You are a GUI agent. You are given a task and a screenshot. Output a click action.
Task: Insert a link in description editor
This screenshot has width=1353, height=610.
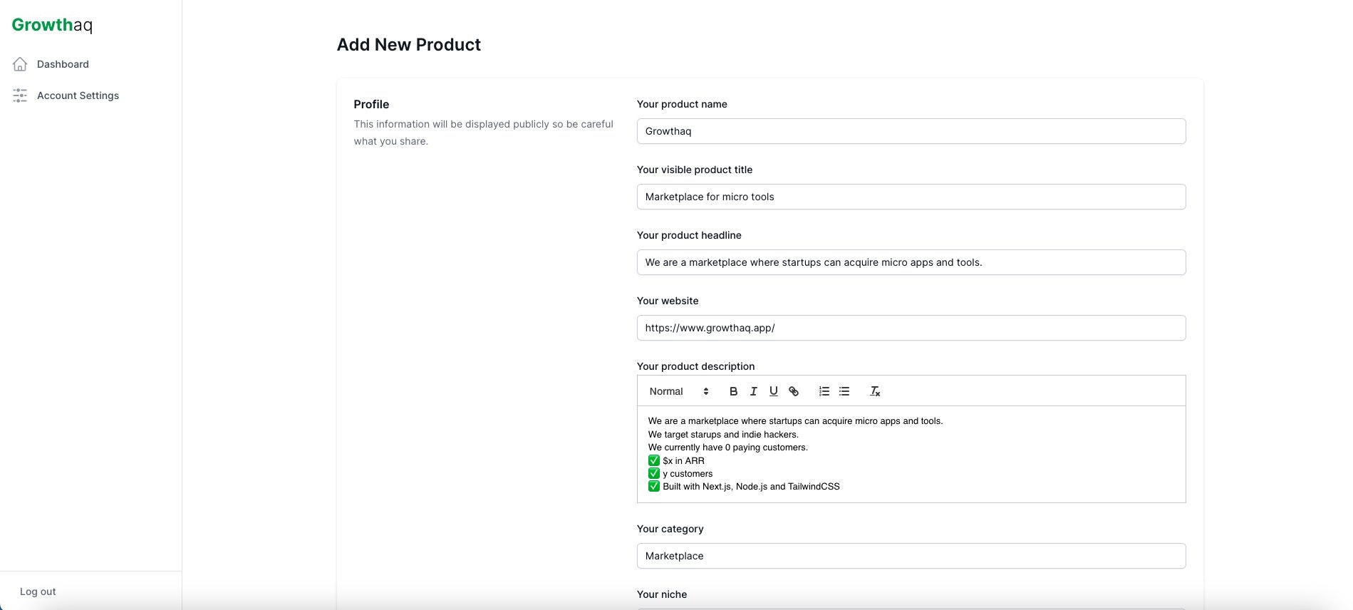tap(794, 391)
